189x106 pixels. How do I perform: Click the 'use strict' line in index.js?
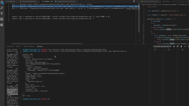point(152,7)
